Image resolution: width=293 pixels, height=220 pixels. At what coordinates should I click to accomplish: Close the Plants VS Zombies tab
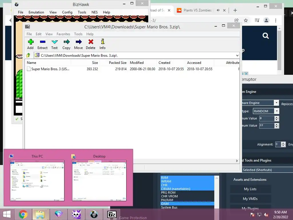tap(224, 10)
